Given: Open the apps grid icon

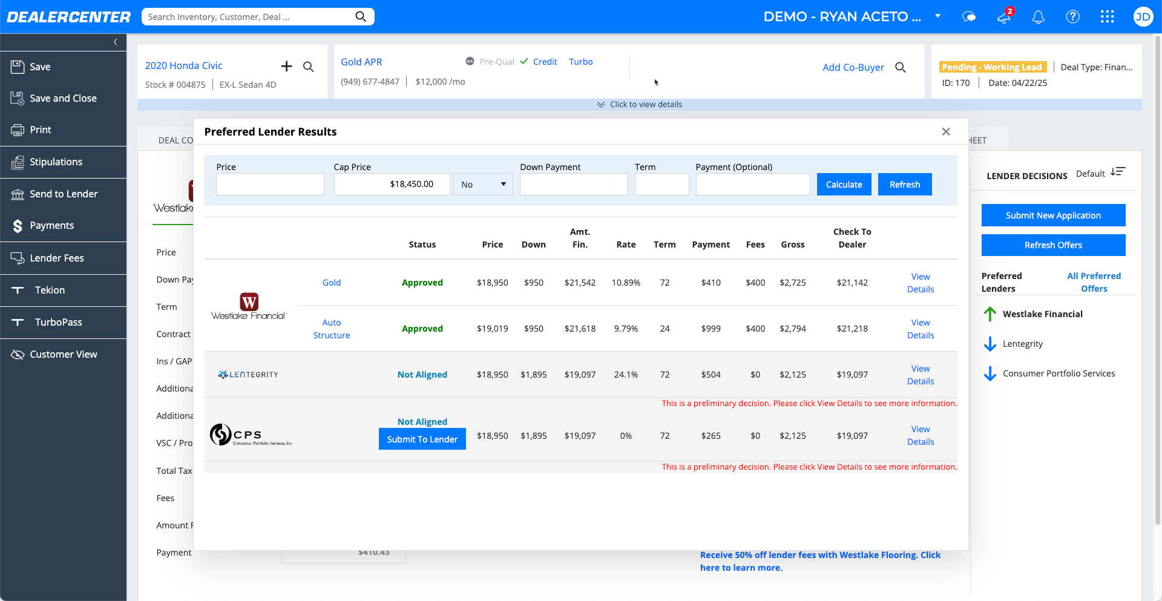Looking at the screenshot, I should [1108, 16].
